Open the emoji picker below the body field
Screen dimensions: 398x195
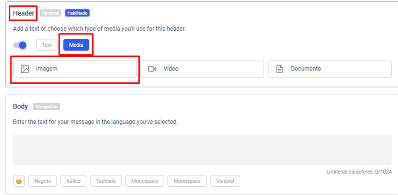pyautogui.click(x=19, y=181)
